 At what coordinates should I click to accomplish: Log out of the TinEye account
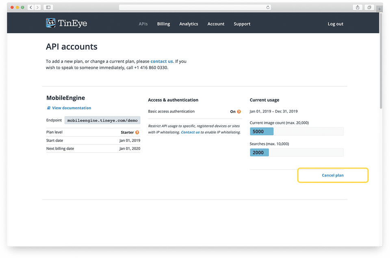pyautogui.click(x=335, y=24)
